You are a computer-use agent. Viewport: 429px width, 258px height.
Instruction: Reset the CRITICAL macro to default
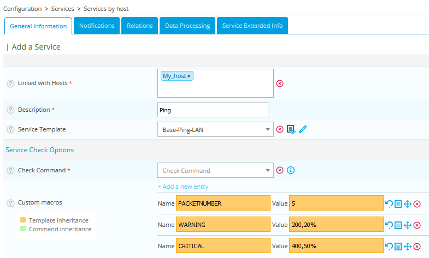coord(389,246)
